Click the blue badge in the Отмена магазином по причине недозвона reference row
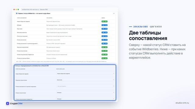This screenshot has width=195, height=109. tap(105, 44)
